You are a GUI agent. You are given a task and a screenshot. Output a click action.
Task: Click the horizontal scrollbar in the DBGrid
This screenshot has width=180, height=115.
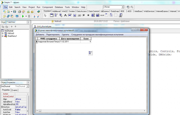[x=91, y=111]
